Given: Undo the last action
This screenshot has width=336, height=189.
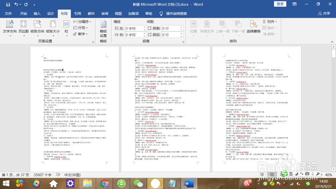Looking at the screenshot, I should 16,4.
